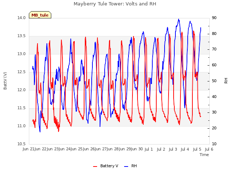Click the blue RH legend swatch
The image size is (231, 173).
tap(126, 167)
